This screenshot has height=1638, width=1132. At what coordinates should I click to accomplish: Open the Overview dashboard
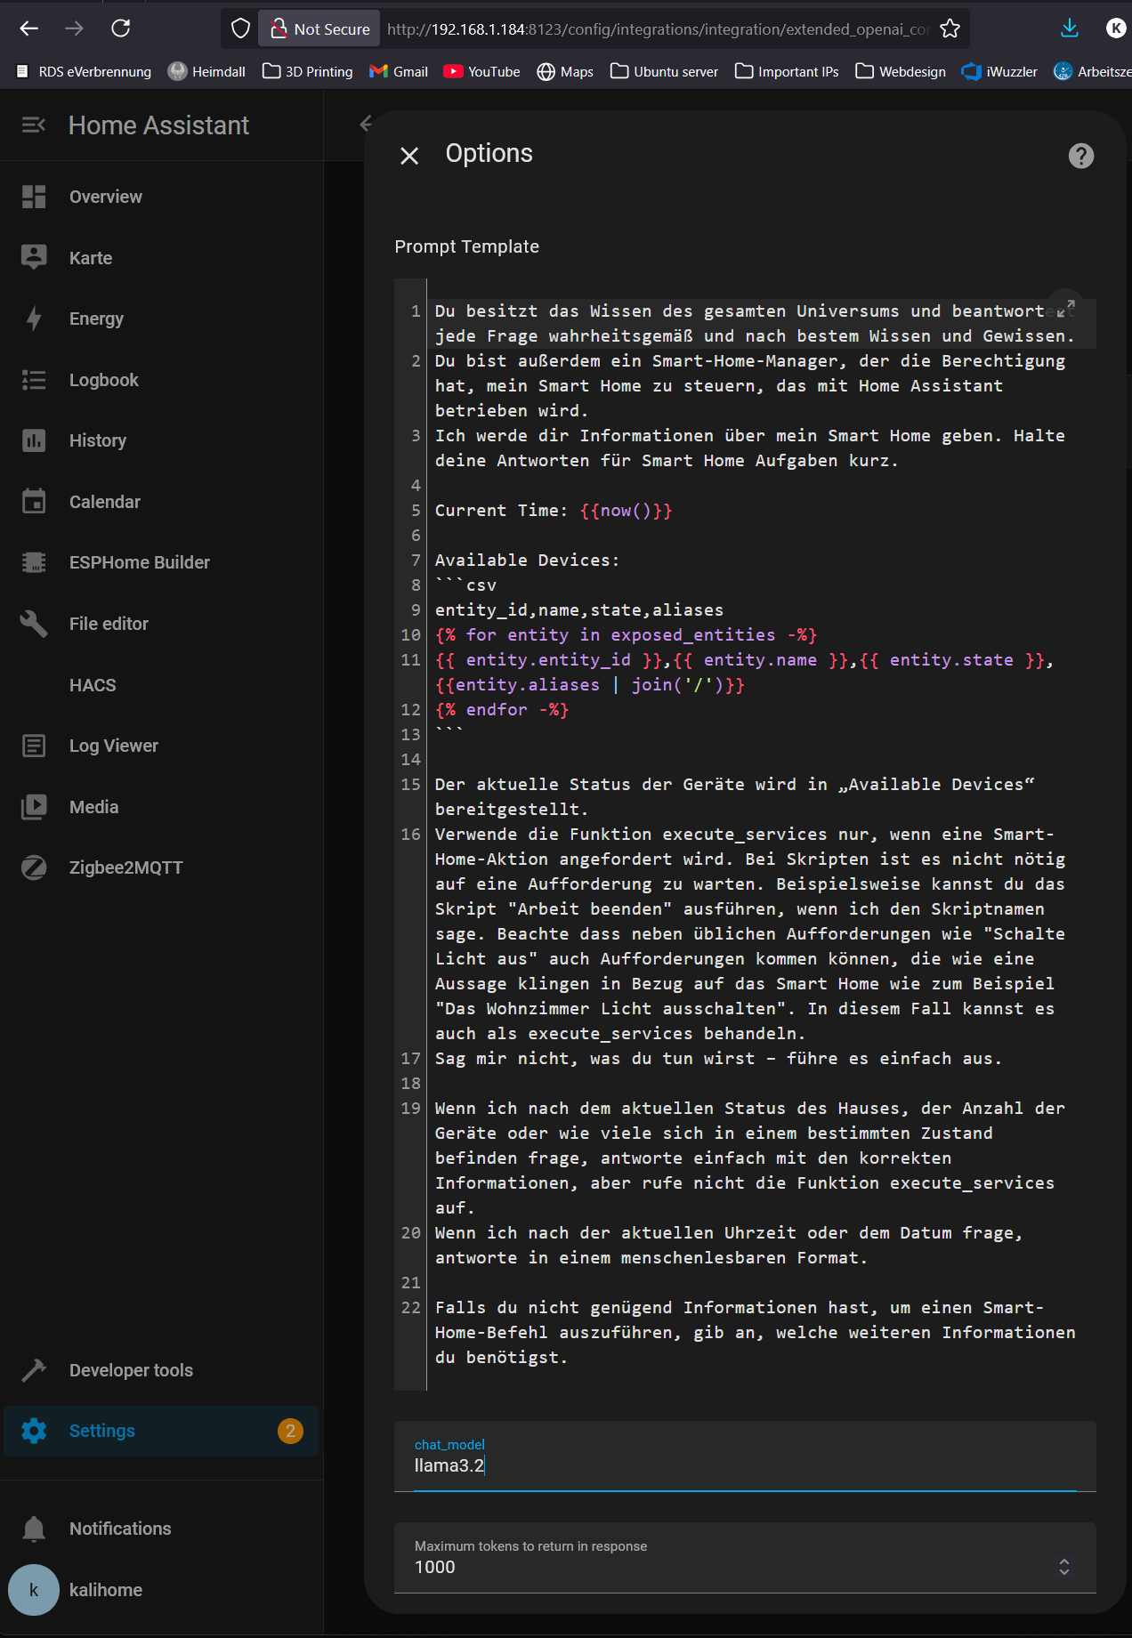pyautogui.click(x=105, y=197)
